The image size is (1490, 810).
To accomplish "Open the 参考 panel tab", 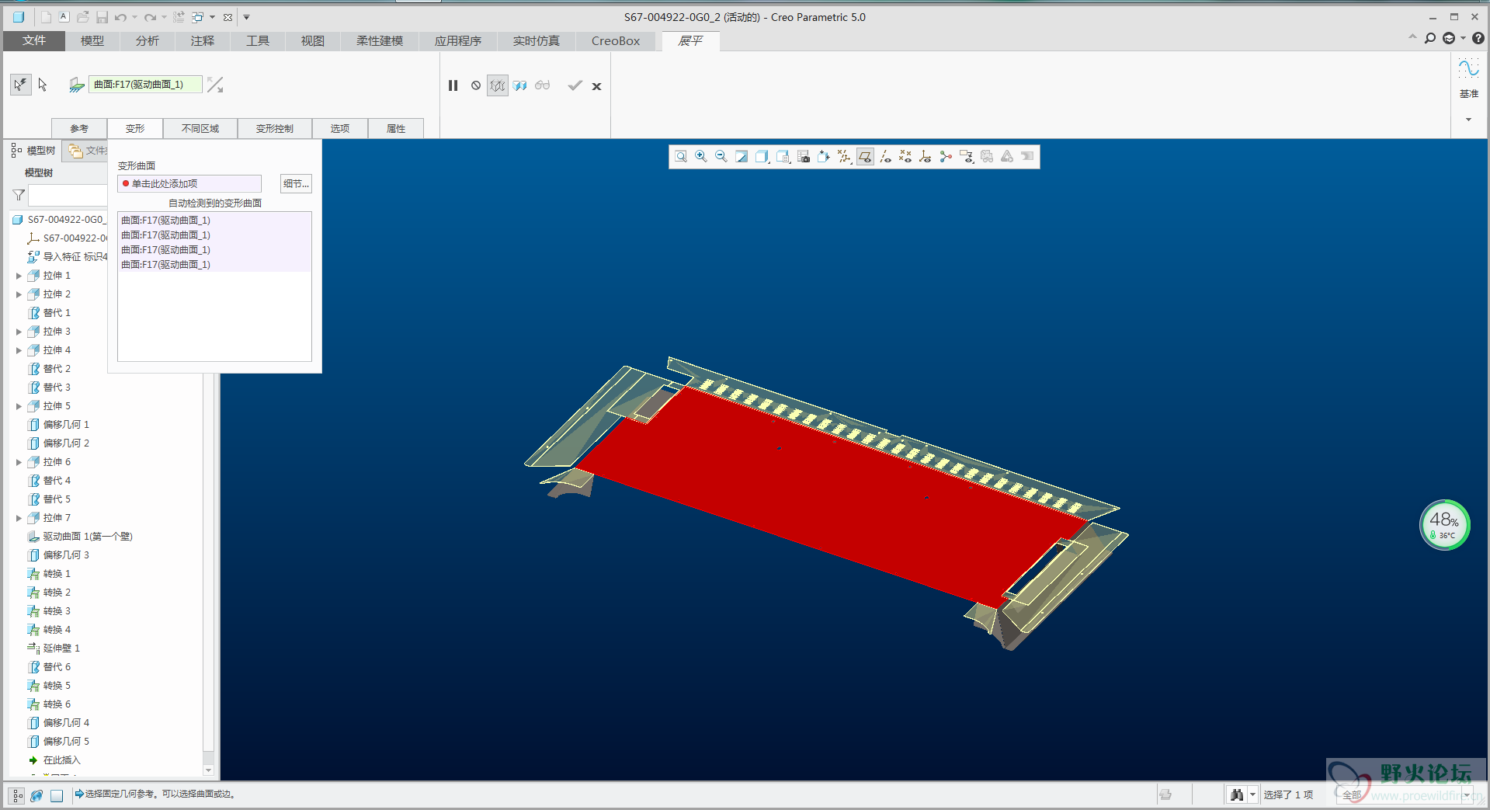I will click(x=79, y=128).
